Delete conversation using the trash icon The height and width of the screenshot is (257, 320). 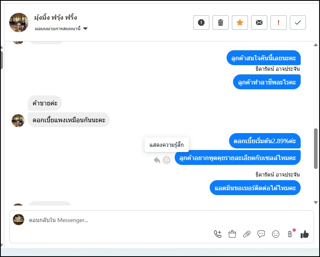[x=221, y=23]
